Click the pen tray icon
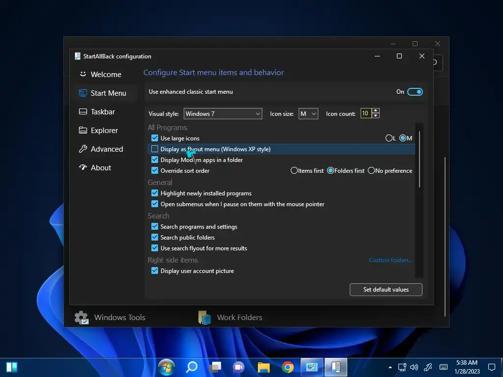 point(428,367)
